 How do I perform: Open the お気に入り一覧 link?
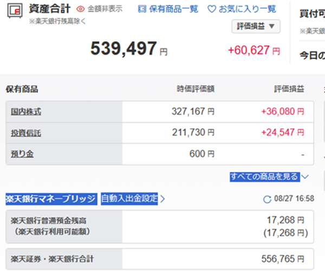point(247,9)
